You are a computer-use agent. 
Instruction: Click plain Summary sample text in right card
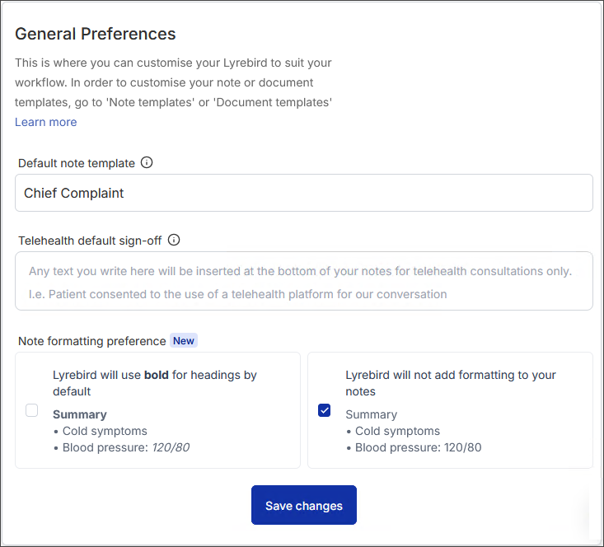point(372,414)
